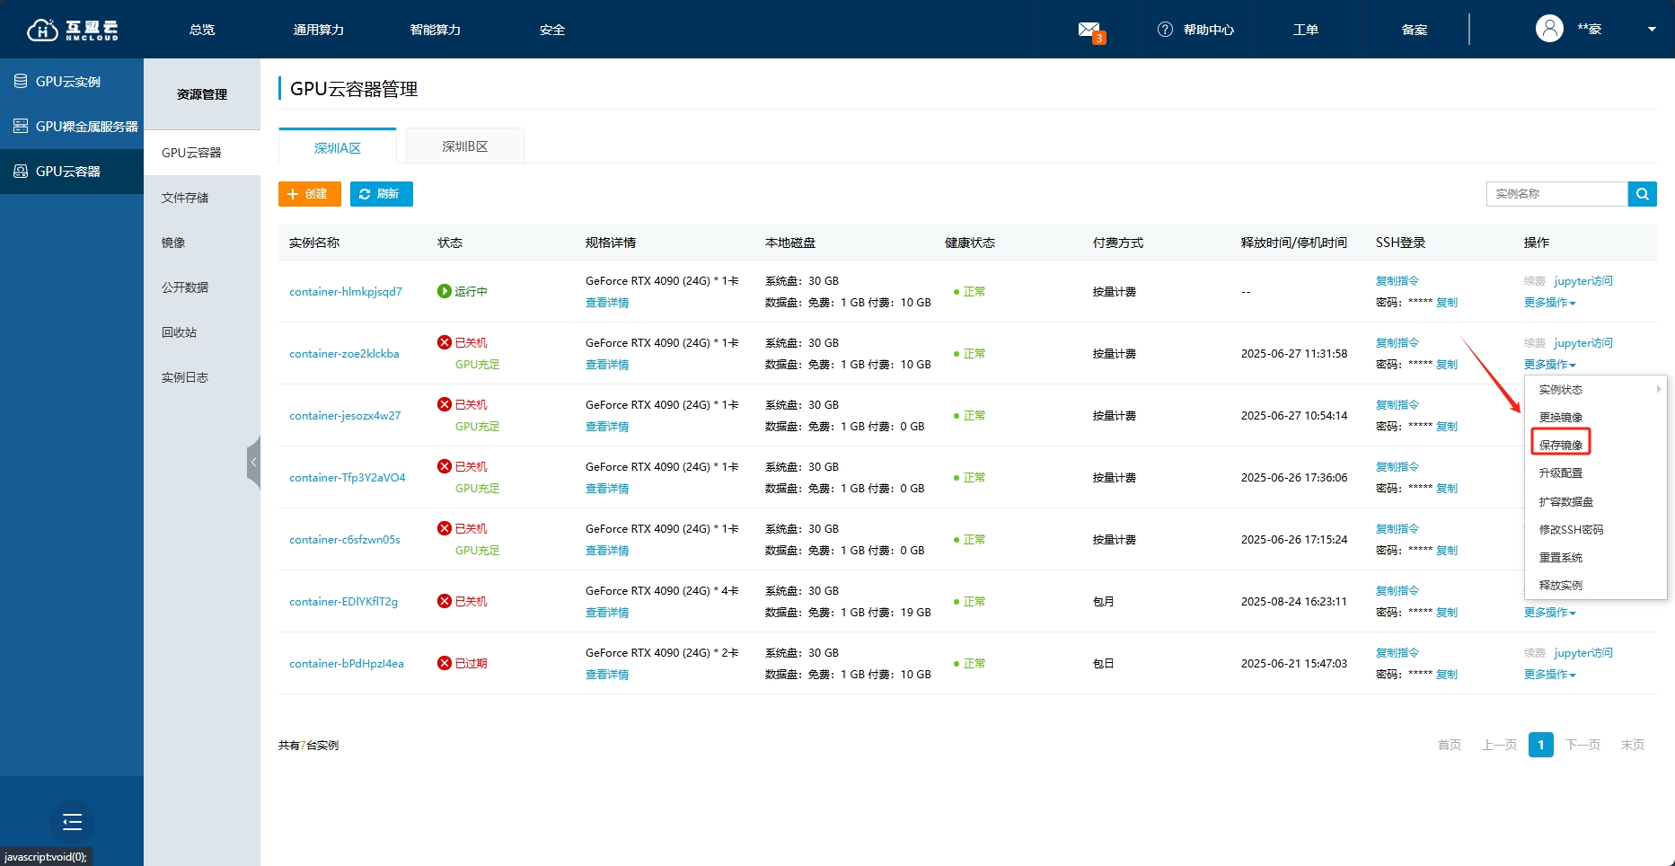Click 文件存储 in resource menu

pos(185,198)
